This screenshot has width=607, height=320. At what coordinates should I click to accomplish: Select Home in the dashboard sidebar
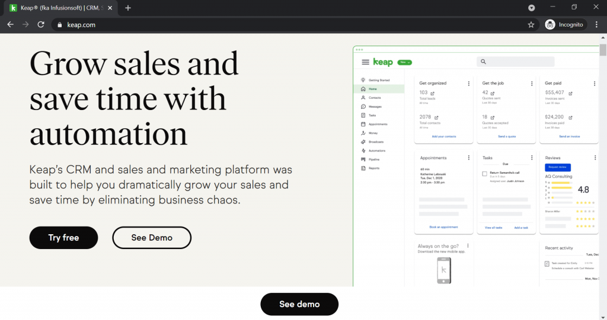click(379, 89)
